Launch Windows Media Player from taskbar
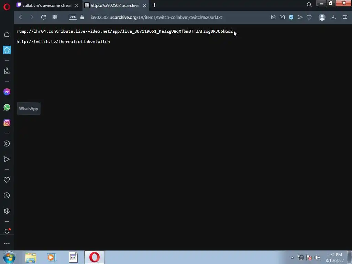The width and height of the screenshot is (352, 264). point(52,257)
